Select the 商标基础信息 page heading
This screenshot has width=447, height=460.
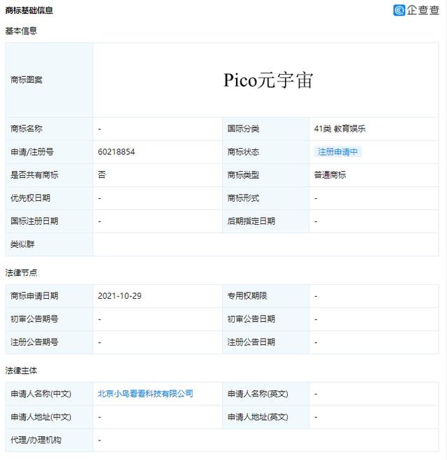pyautogui.click(x=29, y=10)
